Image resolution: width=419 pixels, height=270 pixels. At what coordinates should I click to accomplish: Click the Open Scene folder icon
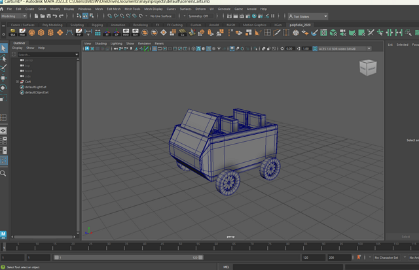(x=43, y=16)
